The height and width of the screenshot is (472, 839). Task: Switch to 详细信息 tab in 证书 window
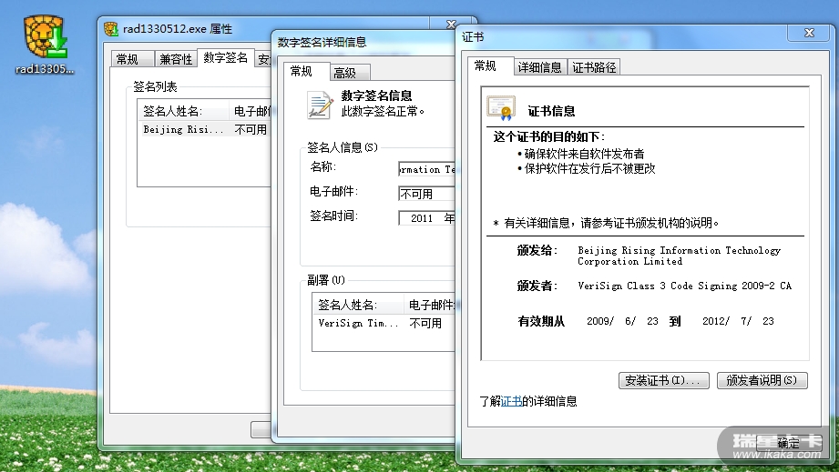point(540,67)
